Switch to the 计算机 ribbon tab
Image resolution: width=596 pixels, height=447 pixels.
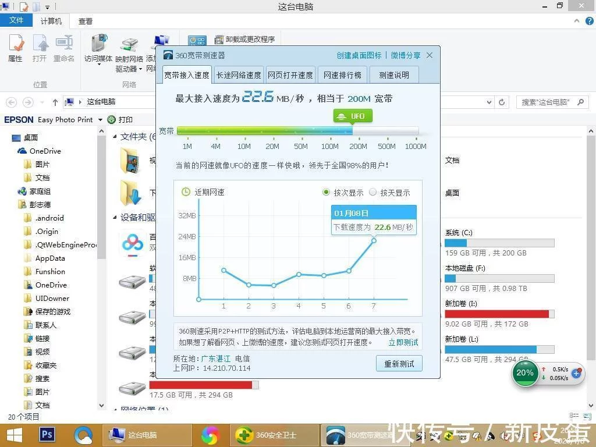51,22
